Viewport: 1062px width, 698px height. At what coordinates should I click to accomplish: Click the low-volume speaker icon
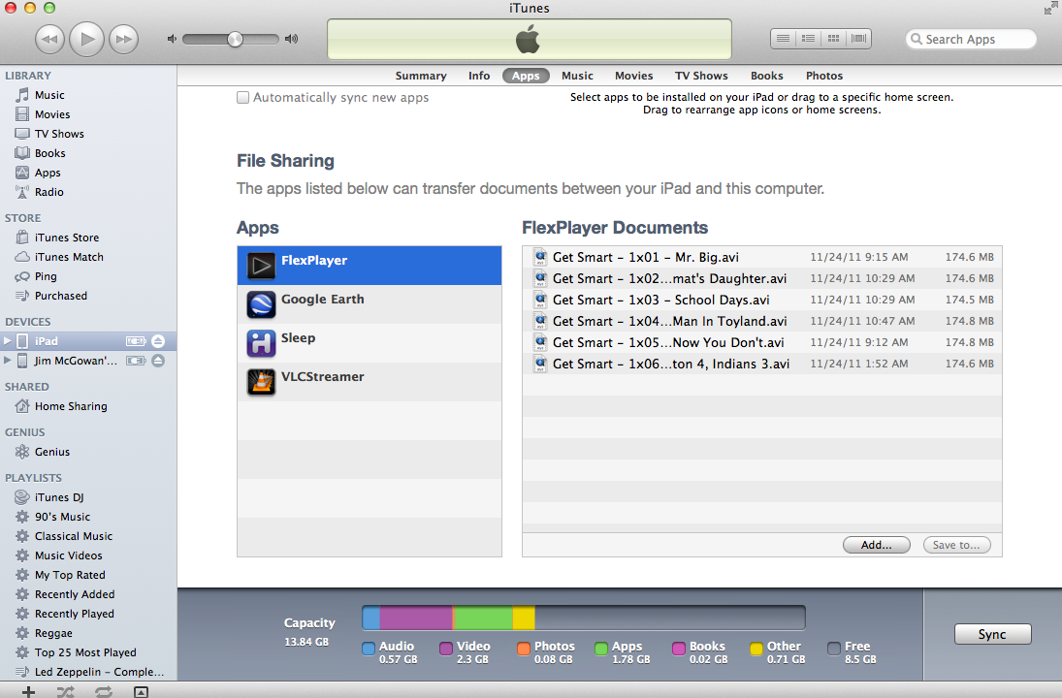tap(172, 40)
